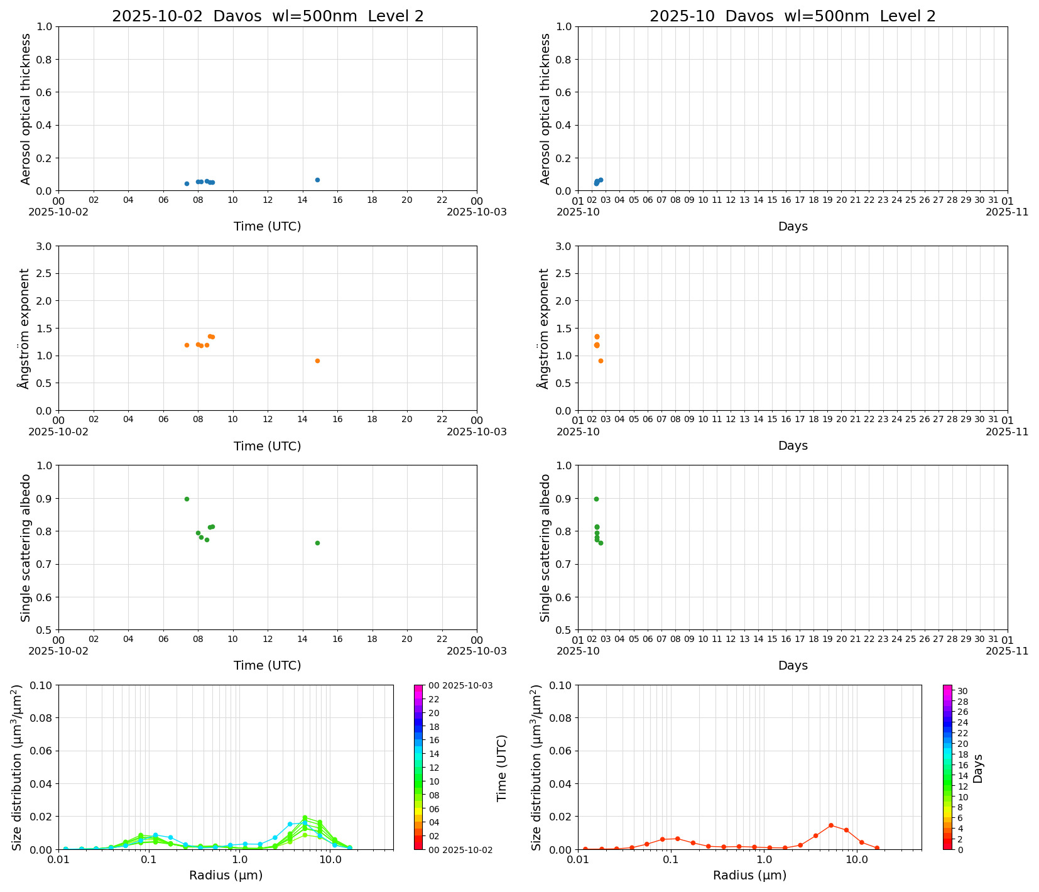Viewport: 1039px width, 892px height.
Task: Click the Days colorbar at the red bottom
Action: [947, 846]
